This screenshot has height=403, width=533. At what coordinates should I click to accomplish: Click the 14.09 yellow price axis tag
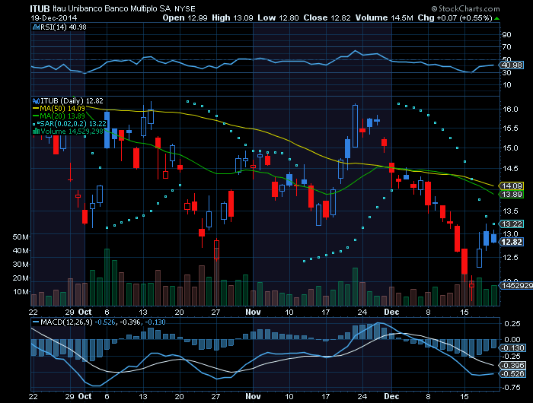512,186
